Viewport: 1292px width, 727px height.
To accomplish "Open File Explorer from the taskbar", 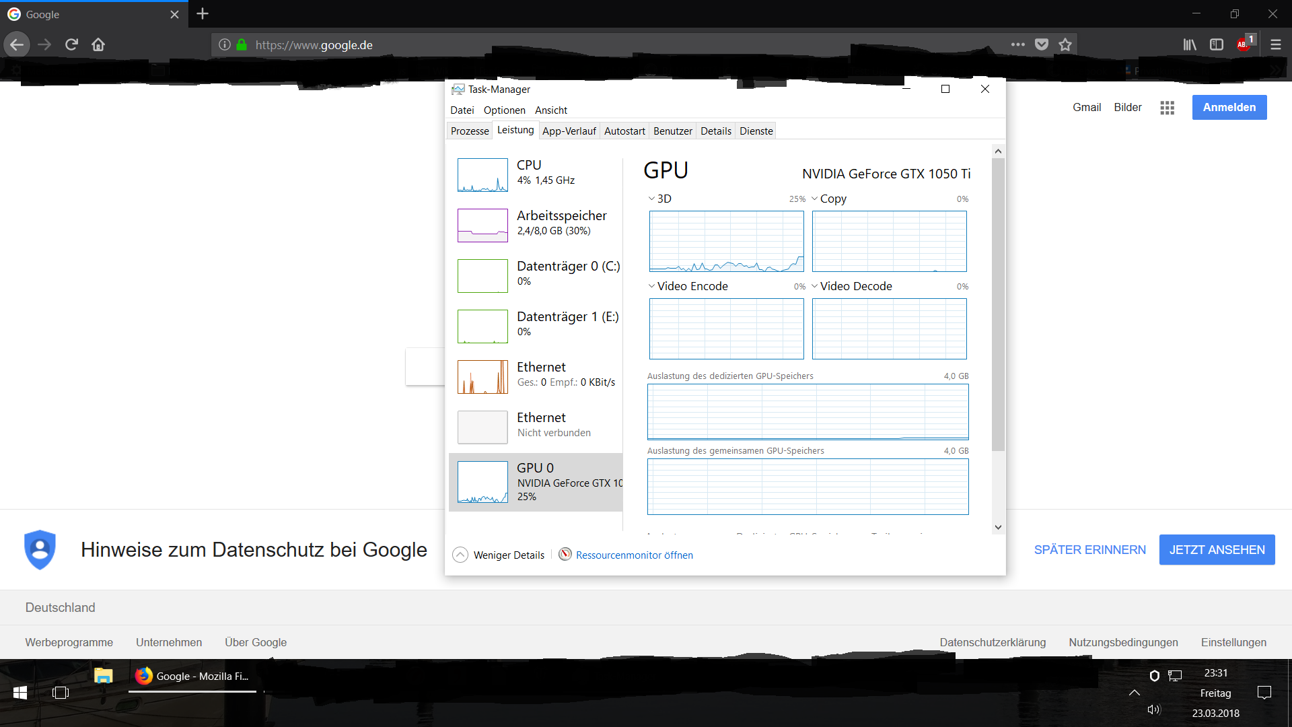I will pos(103,676).
